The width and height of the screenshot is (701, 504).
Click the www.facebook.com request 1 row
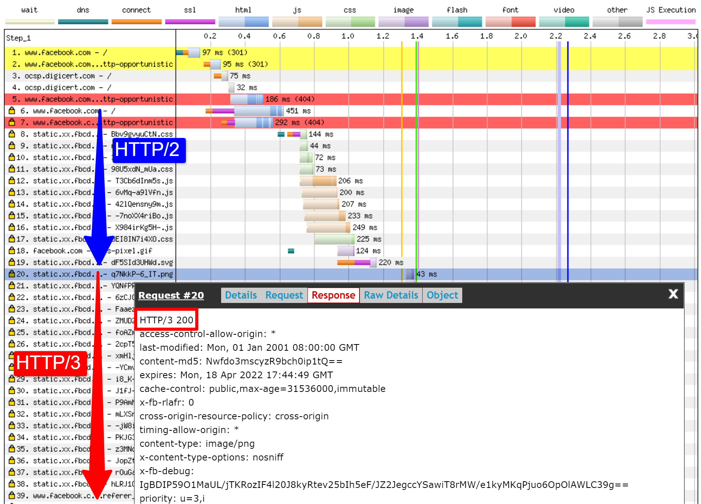click(x=59, y=53)
